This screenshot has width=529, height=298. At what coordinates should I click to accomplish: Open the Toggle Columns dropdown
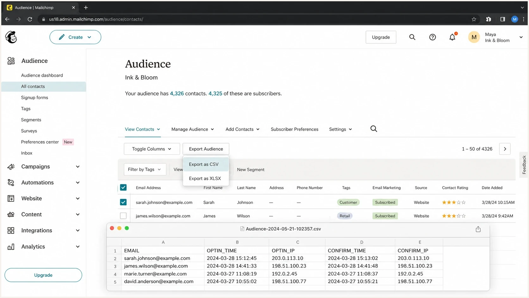coord(152,149)
